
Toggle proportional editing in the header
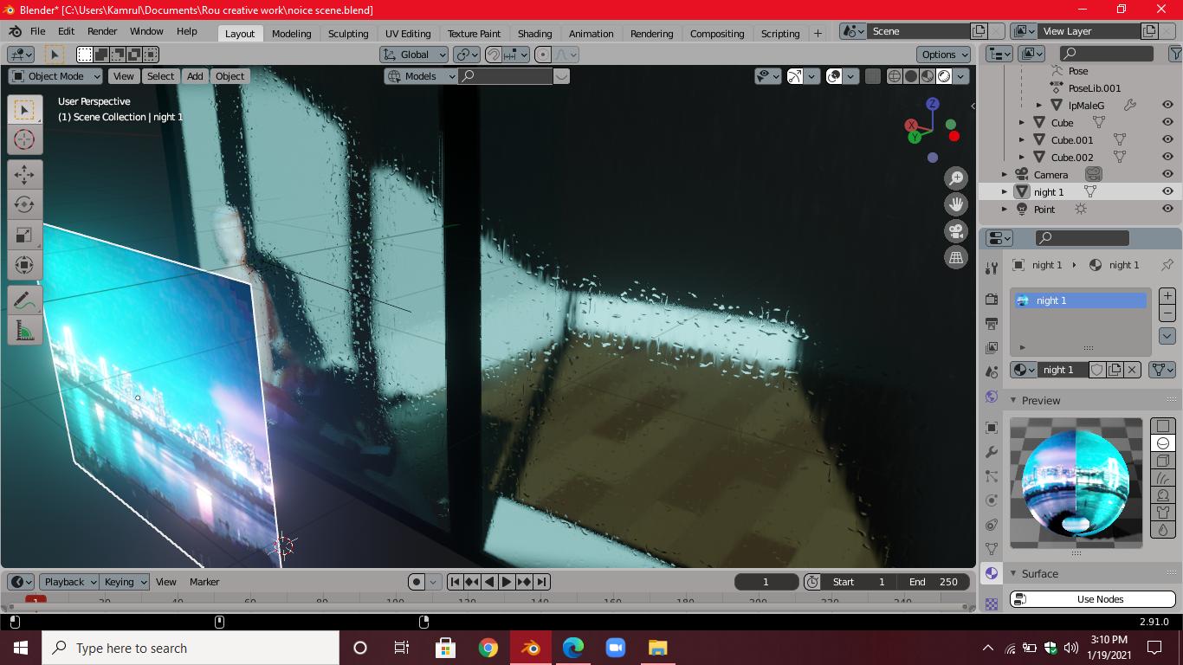tap(543, 55)
